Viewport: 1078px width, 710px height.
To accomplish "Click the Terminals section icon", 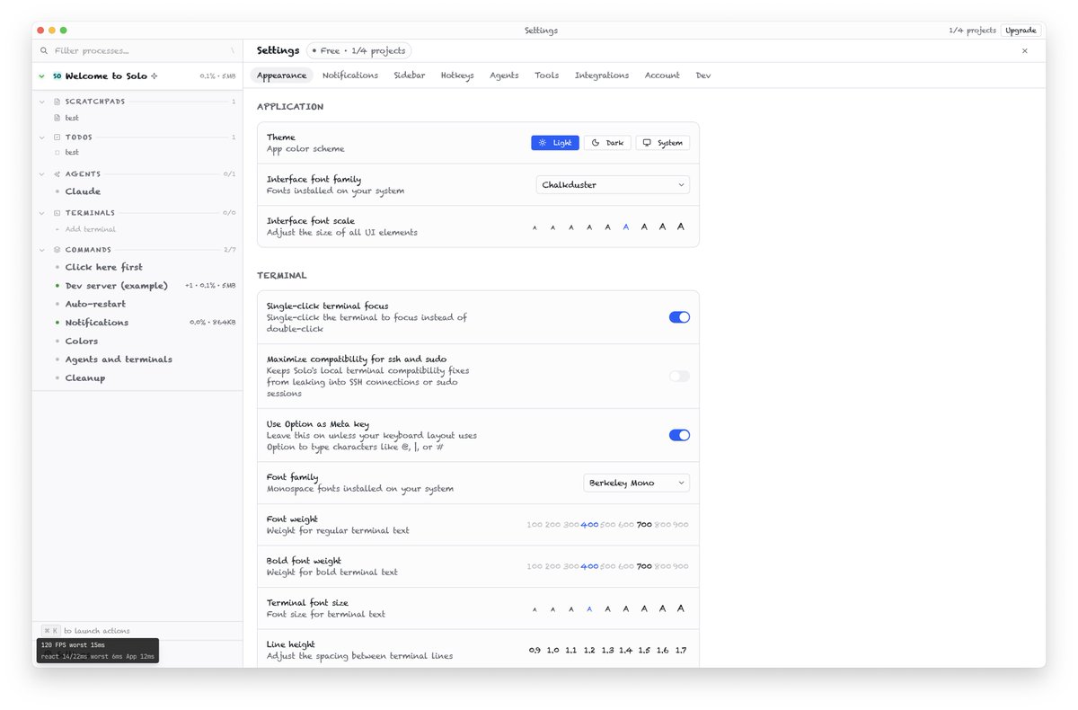I will tap(57, 213).
